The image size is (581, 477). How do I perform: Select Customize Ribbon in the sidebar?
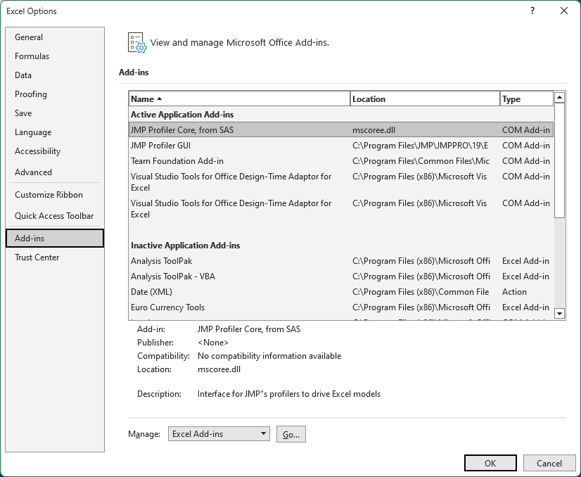(x=49, y=195)
